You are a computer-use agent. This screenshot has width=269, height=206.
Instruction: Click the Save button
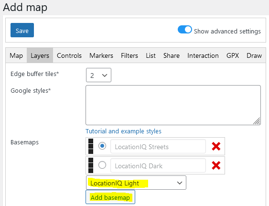22,30
